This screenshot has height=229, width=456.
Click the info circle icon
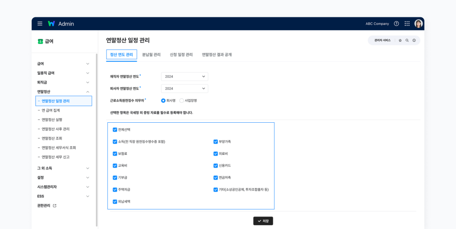414,40
